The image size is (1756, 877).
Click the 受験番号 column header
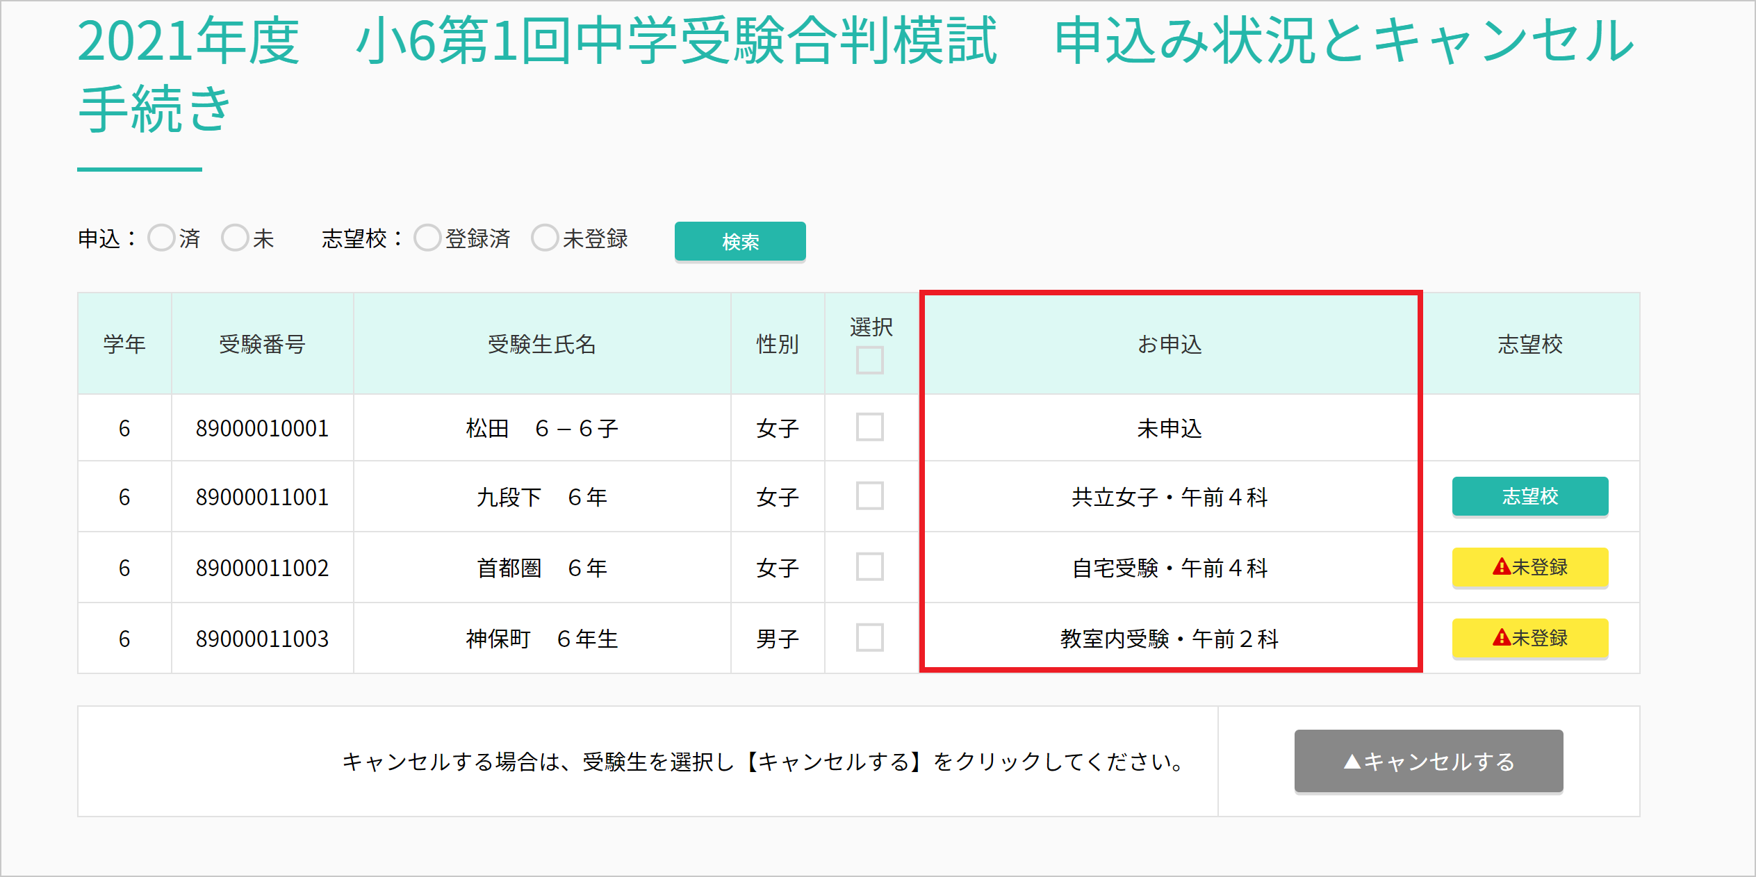[262, 344]
